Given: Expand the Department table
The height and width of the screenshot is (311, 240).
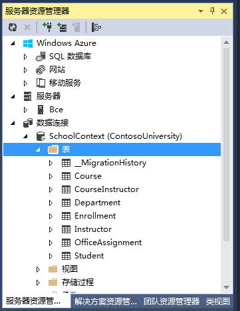Looking at the screenshot, I should [x=51, y=203].
